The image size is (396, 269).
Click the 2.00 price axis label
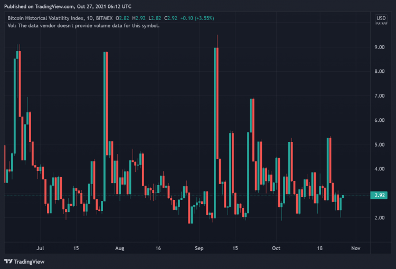[x=380, y=218]
